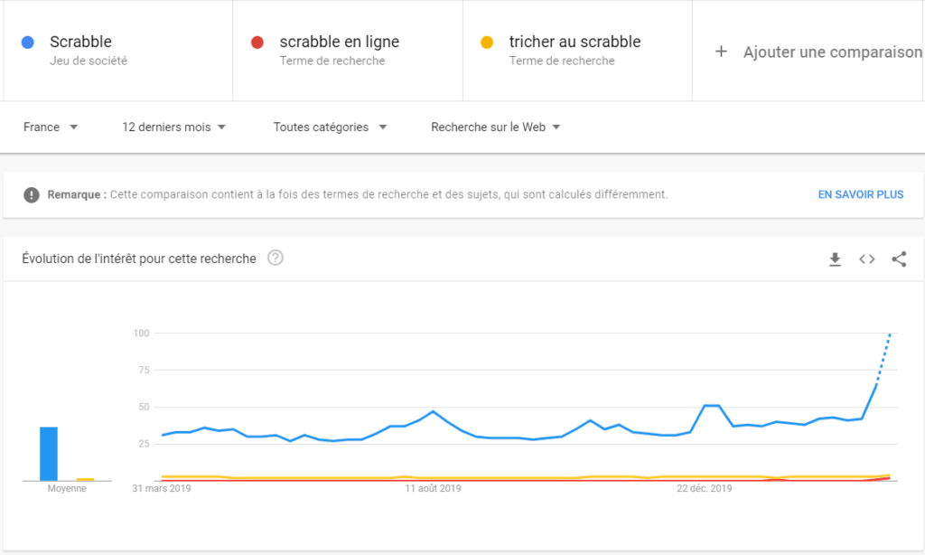Screen dimensions: 925x555
Task: Download the trends chart as CSV
Action: pyautogui.click(x=835, y=259)
